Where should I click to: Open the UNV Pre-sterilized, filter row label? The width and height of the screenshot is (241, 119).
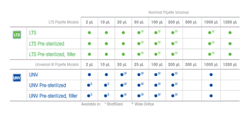pyautogui.click(x=53, y=96)
